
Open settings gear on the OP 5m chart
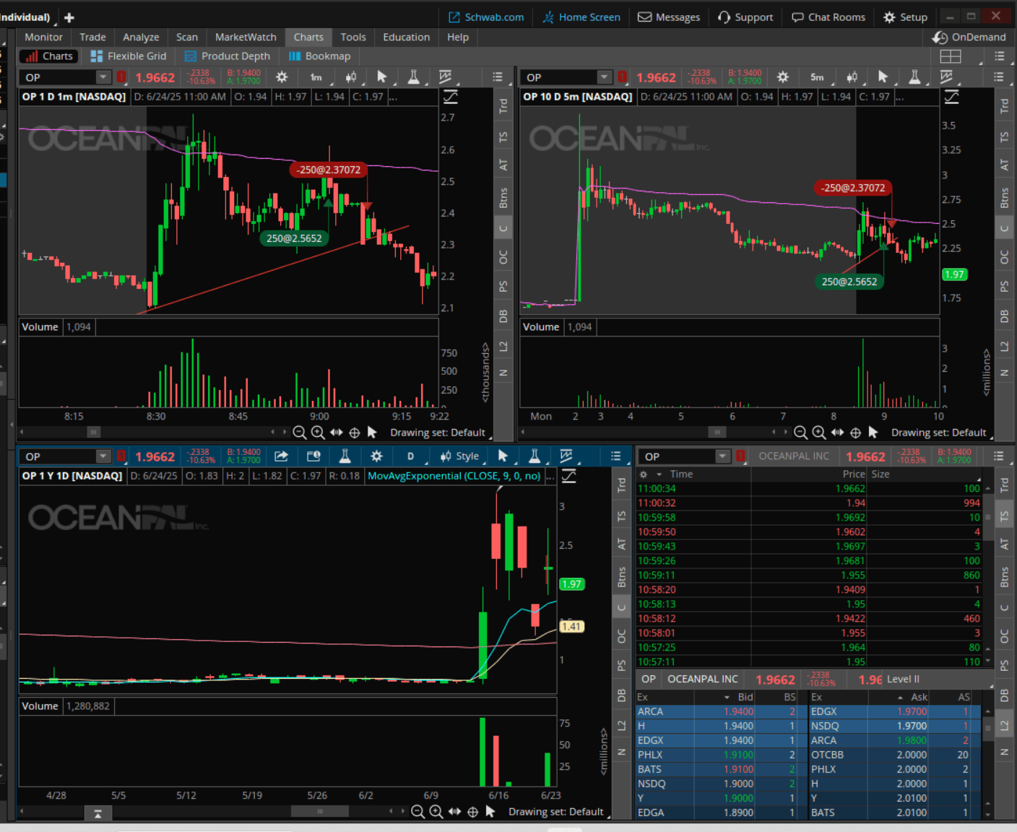pyautogui.click(x=783, y=77)
